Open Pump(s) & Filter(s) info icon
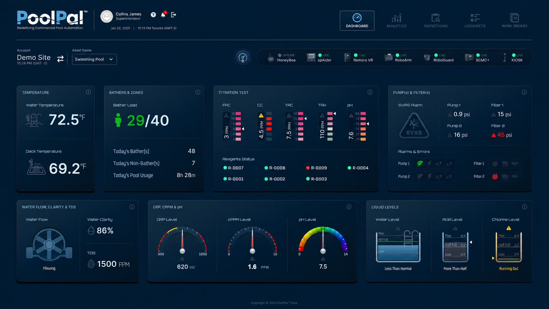This screenshot has height=309, width=549. pos(524,92)
